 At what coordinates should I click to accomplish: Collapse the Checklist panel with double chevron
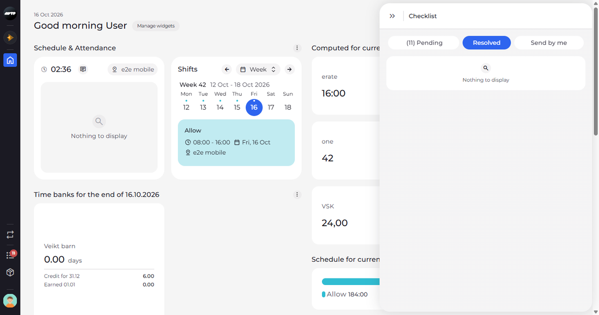[x=392, y=16]
